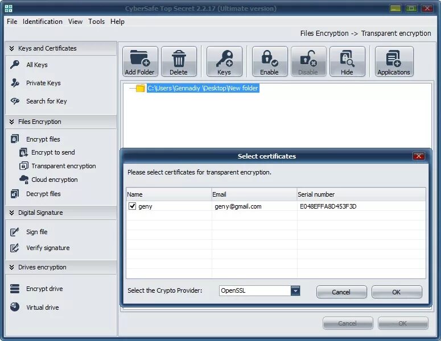Select the C:\Users\Gennadiy\Desktop\New folder entry
441x341 pixels.
(x=203, y=88)
